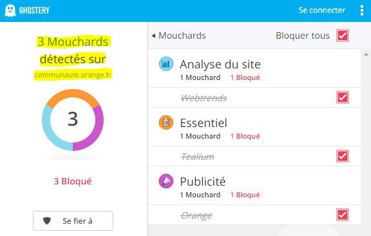Click the shield icon in Se fier à
The width and height of the screenshot is (371, 236).
[47, 221]
